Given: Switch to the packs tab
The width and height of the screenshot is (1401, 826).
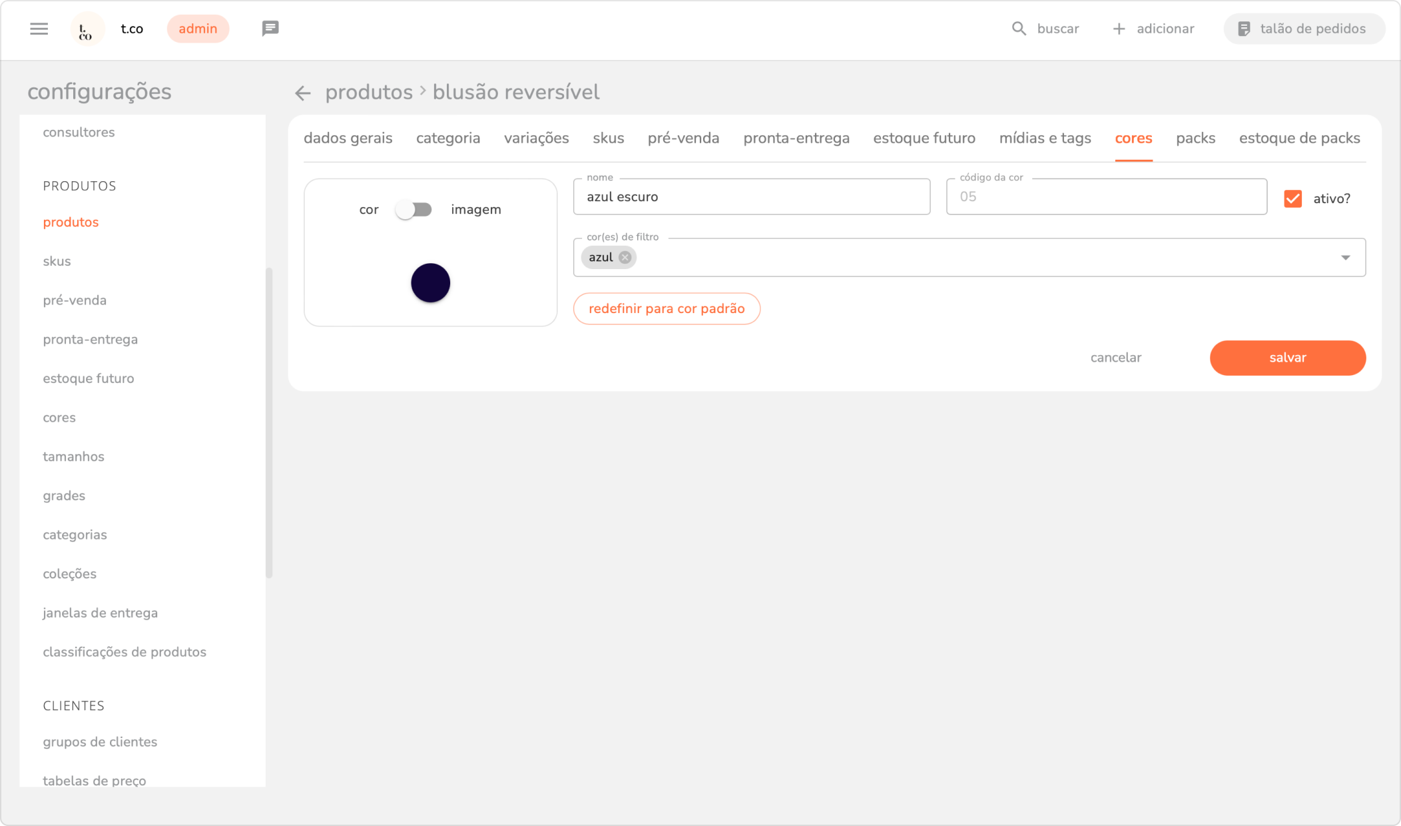Looking at the screenshot, I should pyautogui.click(x=1195, y=139).
